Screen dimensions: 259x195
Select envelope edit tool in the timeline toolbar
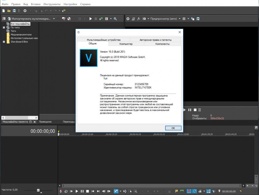(125, 191)
